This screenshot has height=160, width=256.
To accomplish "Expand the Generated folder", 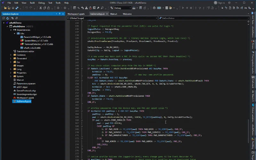I will click(x=11, y=59).
